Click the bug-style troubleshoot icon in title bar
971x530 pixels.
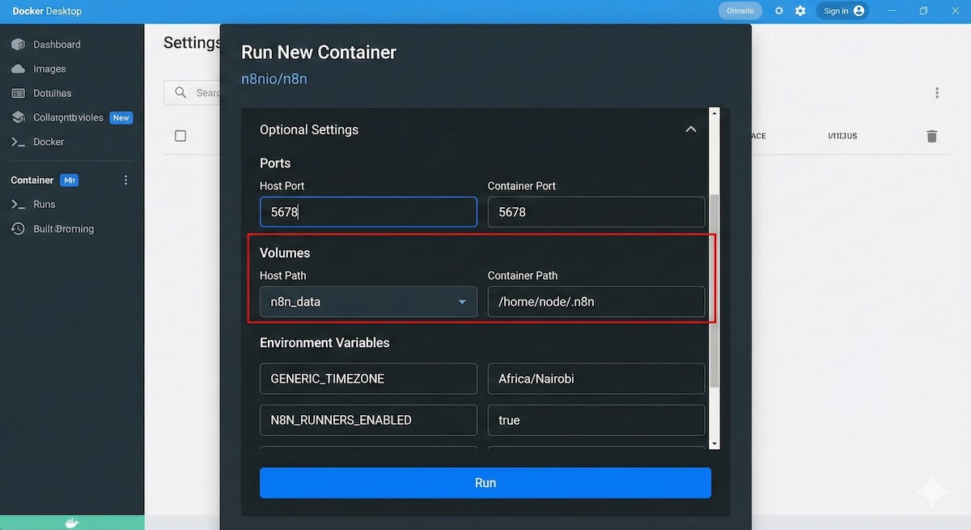tap(779, 11)
